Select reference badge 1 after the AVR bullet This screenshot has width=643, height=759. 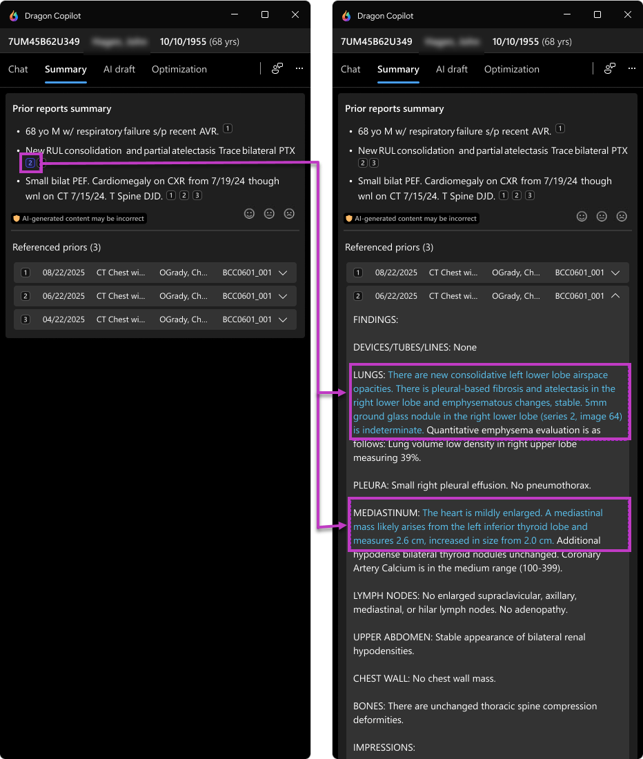pyautogui.click(x=227, y=128)
